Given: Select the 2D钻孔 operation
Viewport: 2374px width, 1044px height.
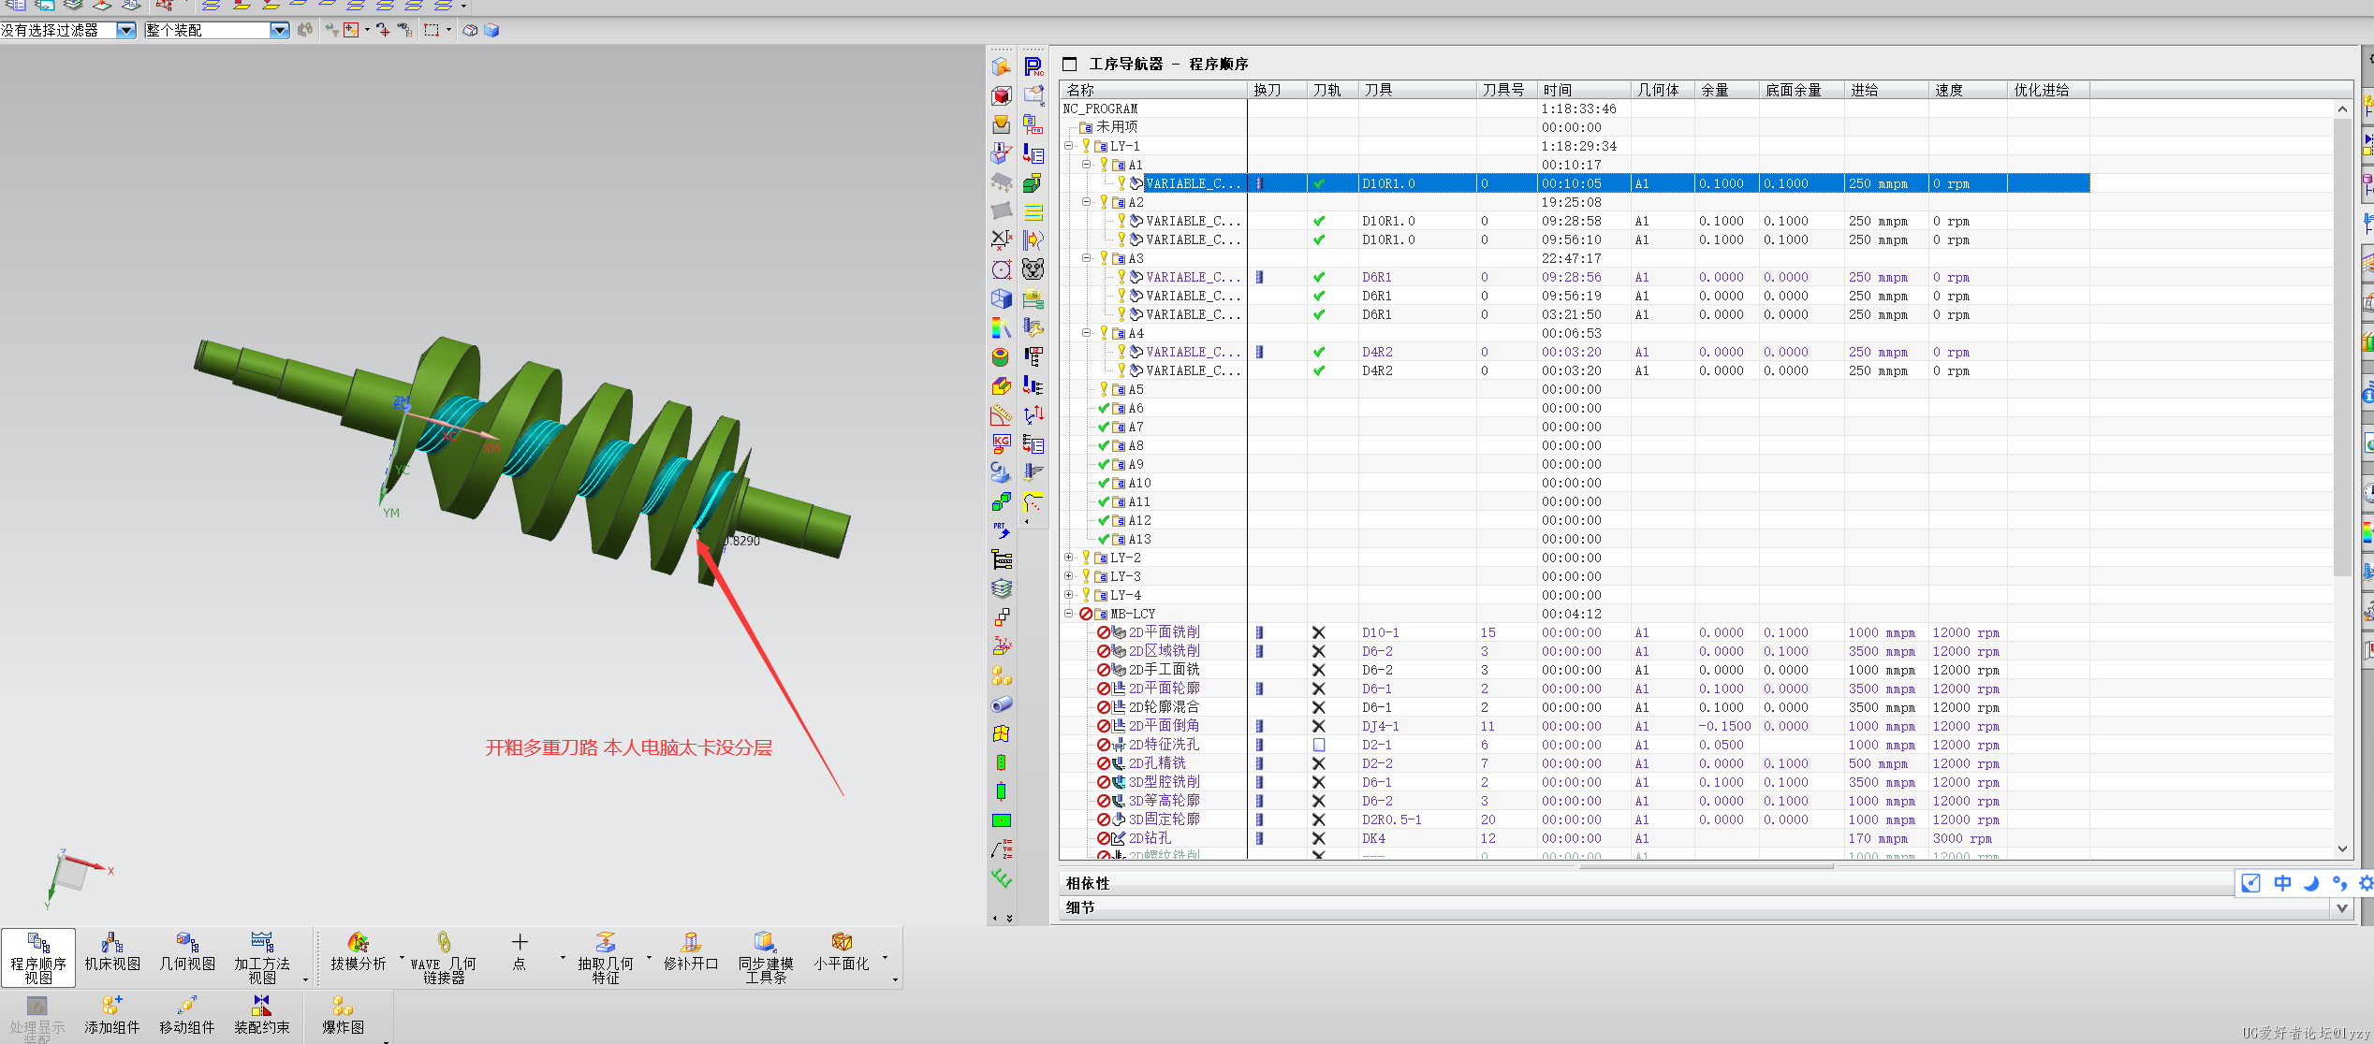Looking at the screenshot, I should coord(1150,838).
